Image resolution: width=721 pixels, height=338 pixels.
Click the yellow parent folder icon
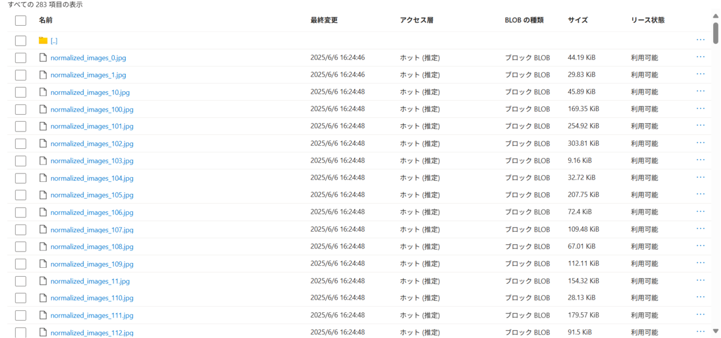coord(43,40)
